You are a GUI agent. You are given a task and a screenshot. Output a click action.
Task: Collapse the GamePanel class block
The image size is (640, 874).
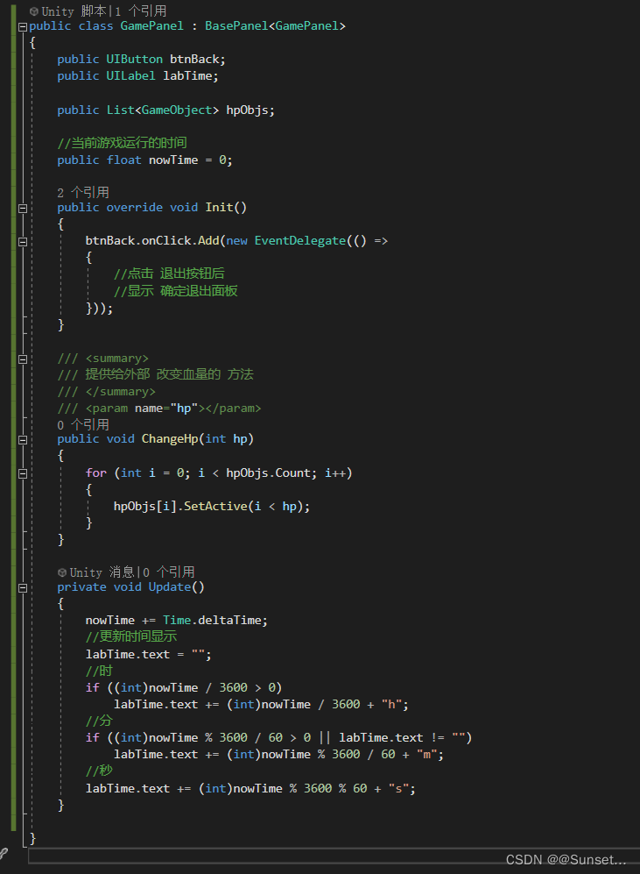(22, 27)
